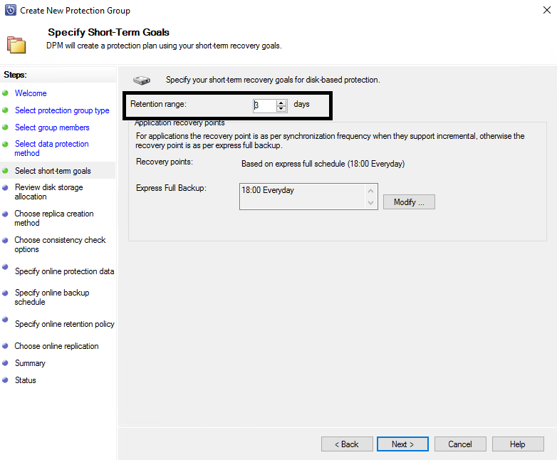Screen dimensions: 557x460
Task: Click the green bullet next to Welcome
Action: 5,93
